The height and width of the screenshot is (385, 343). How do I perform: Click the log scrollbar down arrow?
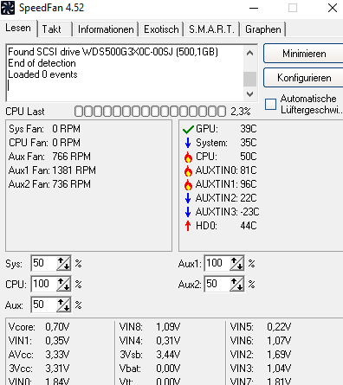click(250, 94)
